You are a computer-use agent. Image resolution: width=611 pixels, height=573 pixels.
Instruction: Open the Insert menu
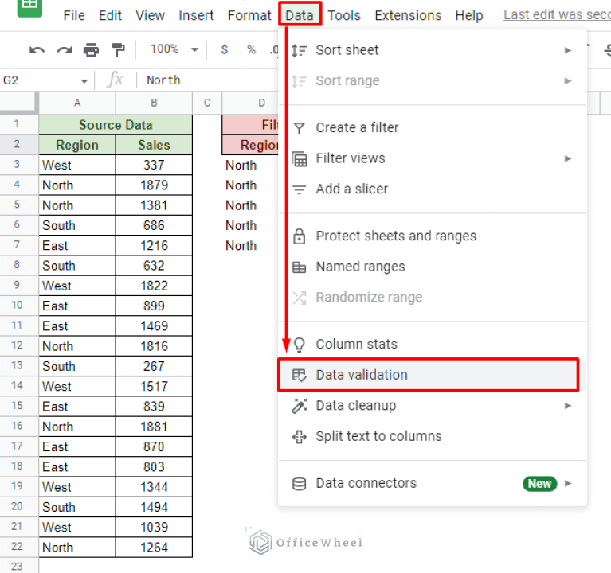[x=196, y=16]
